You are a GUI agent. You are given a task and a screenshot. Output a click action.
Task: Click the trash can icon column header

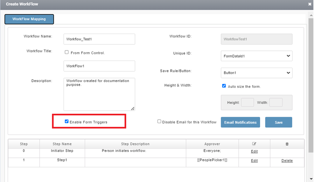[287, 144]
